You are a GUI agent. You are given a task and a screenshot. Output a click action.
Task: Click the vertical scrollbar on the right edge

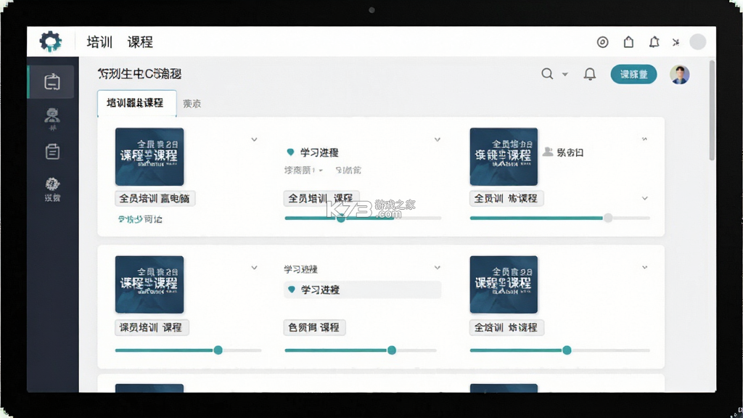pyautogui.click(x=712, y=110)
